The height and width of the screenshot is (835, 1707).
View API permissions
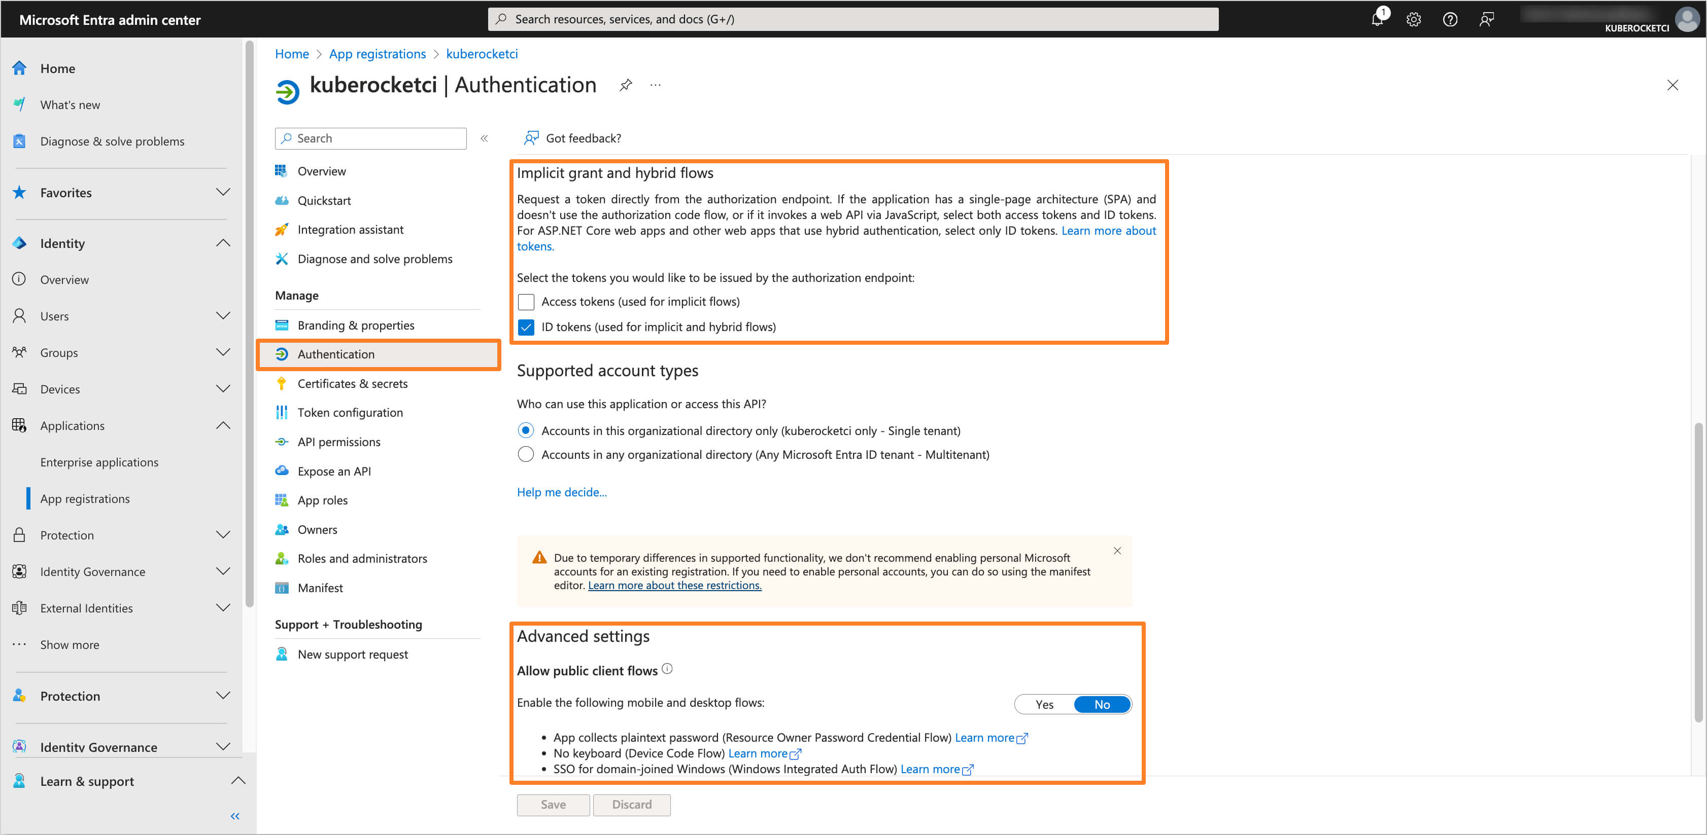[x=338, y=442]
